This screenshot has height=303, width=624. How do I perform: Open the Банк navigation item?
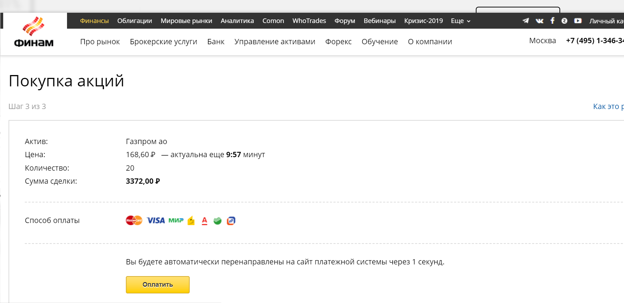216,42
